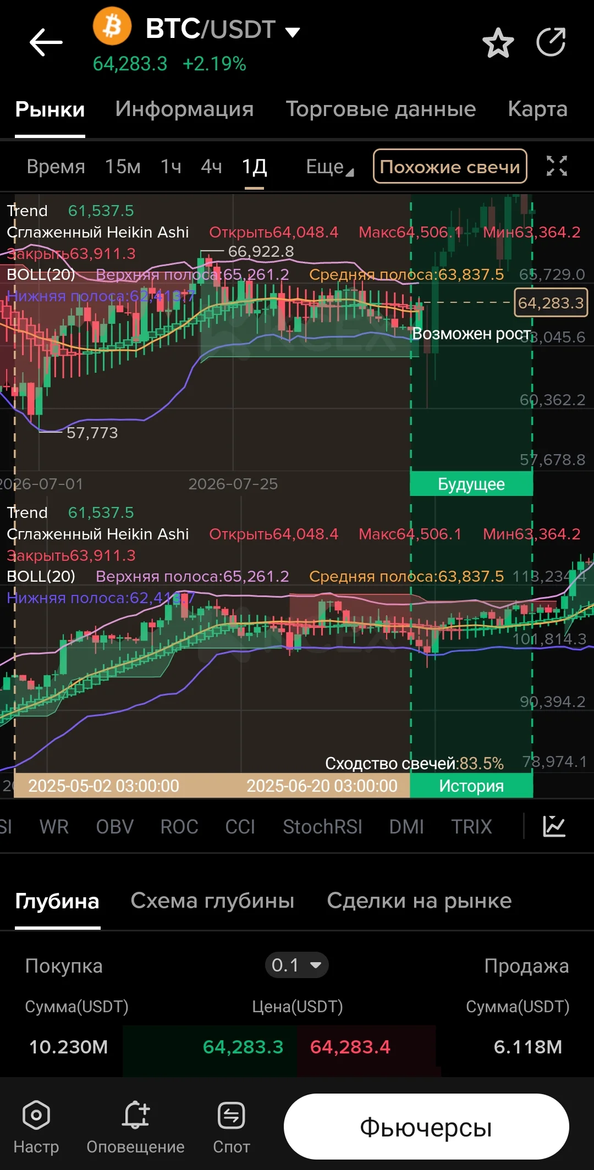Enable the CCI indicator
This screenshot has width=594, height=1170.
click(x=240, y=826)
